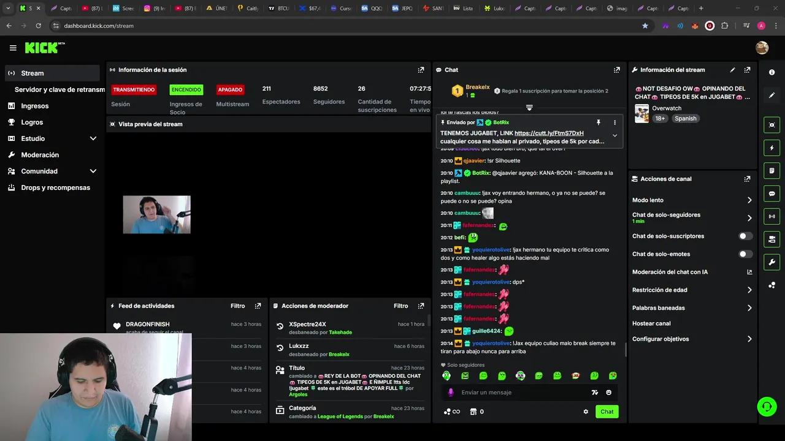This screenshot has height=441, width=785.
Task: Open Modo lento options with its chevron
Action: (x=749, y=200)
